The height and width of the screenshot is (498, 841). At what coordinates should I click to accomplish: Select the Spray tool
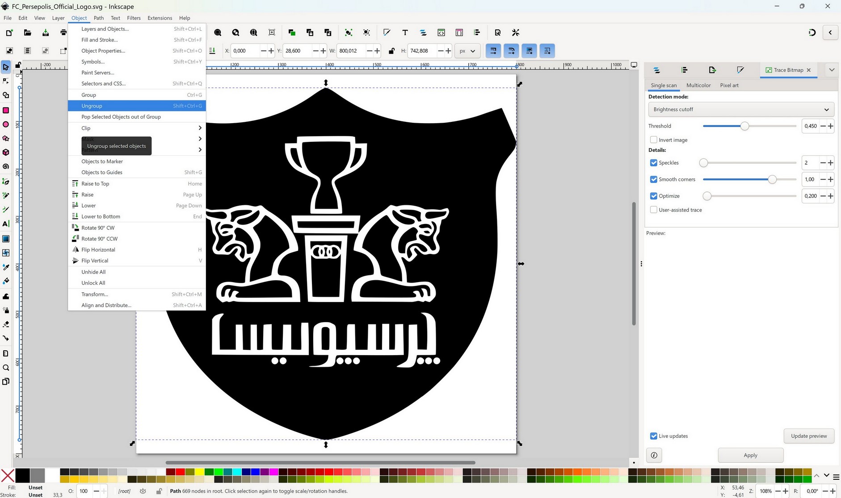(6, 310)
